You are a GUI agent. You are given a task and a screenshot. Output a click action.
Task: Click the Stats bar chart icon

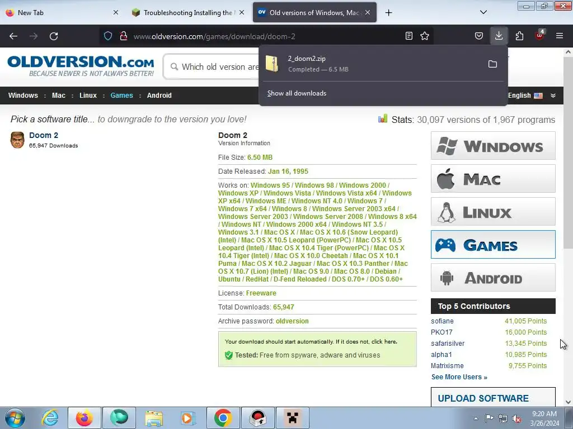point(383,118)
